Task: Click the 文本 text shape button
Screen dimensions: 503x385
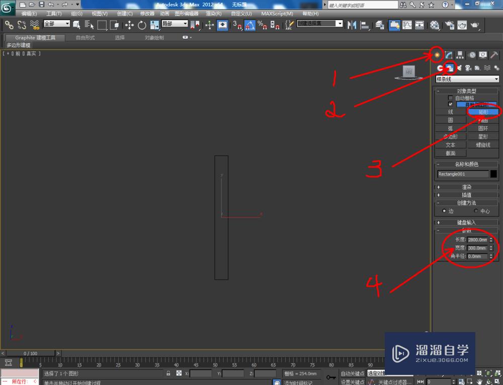Action: tap(450, 145)
